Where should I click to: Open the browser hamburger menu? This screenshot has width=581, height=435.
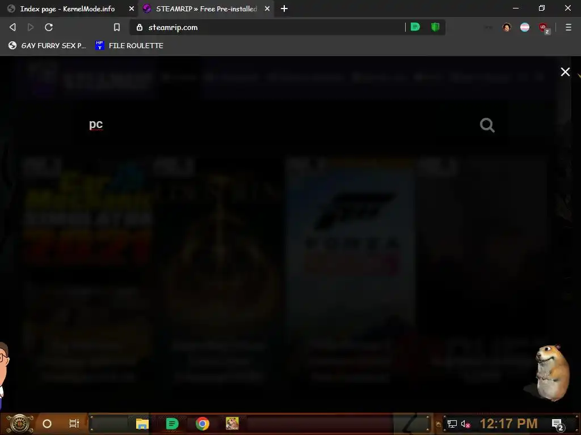569,27
